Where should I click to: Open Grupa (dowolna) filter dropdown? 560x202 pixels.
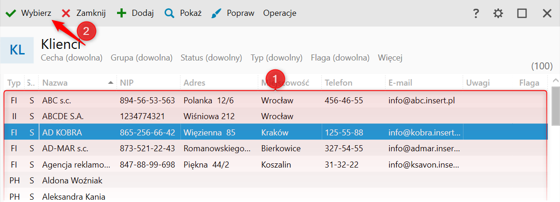142,58
